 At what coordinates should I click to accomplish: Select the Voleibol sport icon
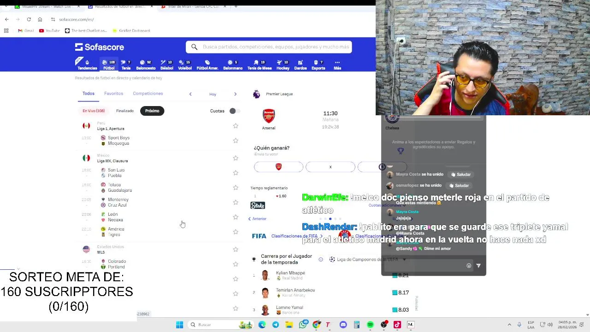click(x=185, y=65)
